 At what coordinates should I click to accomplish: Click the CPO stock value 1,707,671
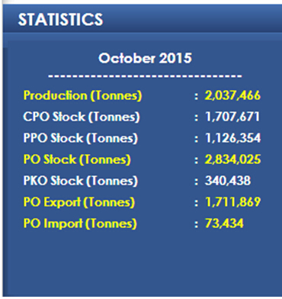232,117
